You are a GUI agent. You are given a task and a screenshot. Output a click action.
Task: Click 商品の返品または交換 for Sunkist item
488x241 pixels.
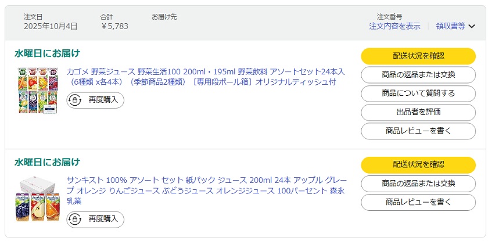tap(418, 184)
